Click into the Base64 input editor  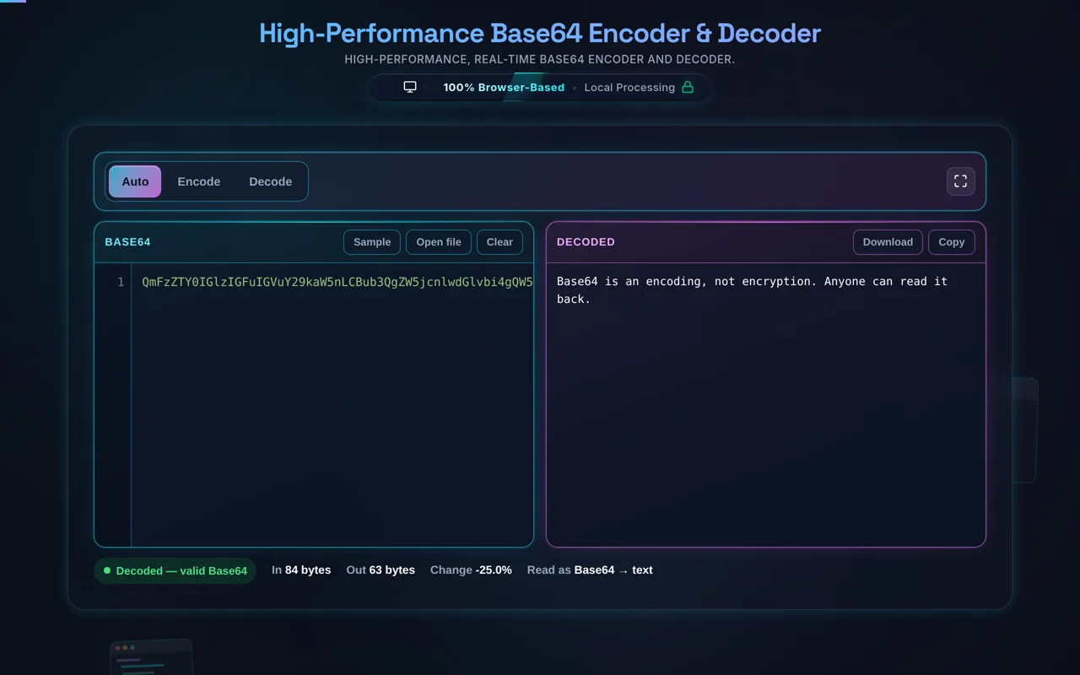[x=332, y=405]
